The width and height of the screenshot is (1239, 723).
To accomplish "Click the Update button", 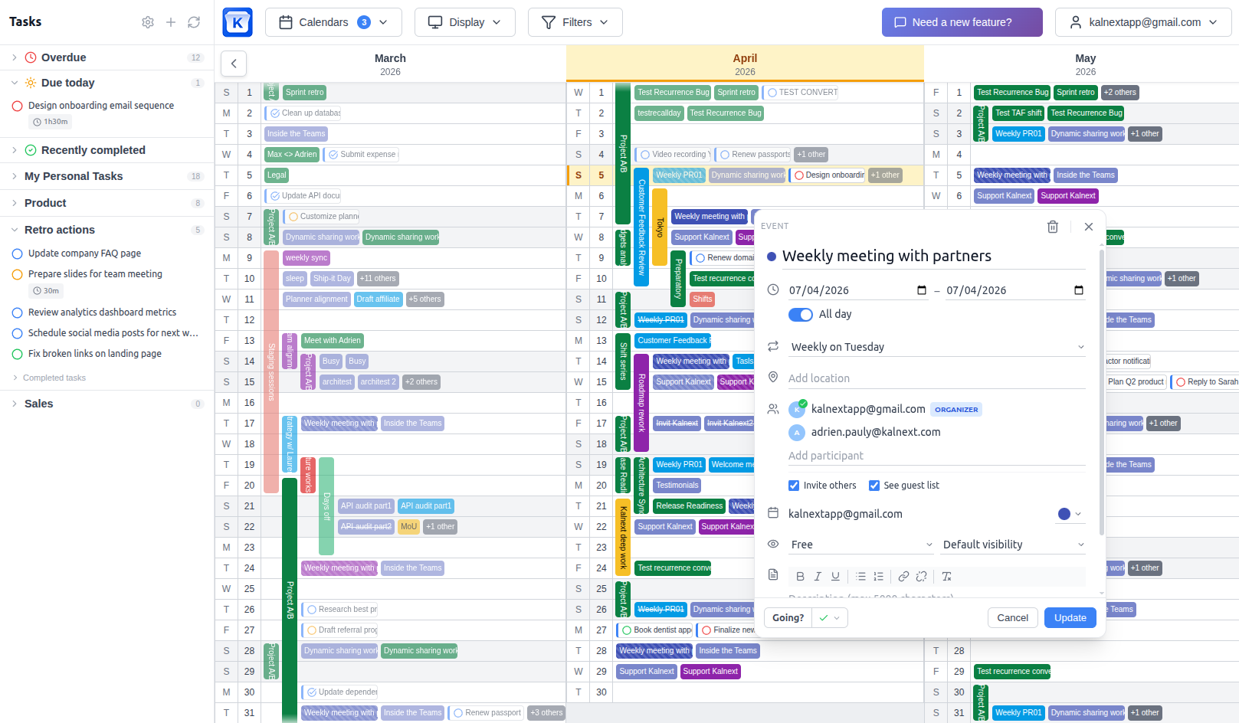I will coord(1070,618).
